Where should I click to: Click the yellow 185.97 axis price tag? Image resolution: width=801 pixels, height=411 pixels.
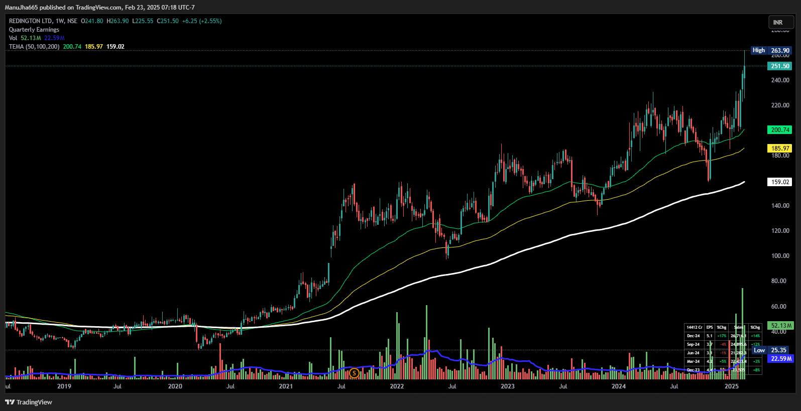pyautogui.click(x=780, y=149)
